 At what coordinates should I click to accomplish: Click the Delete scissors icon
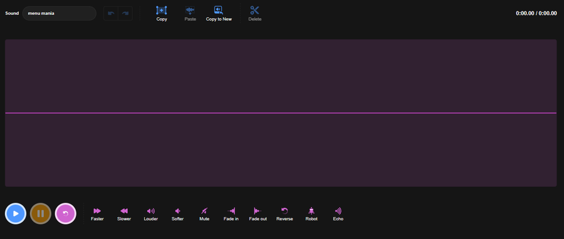254,11
